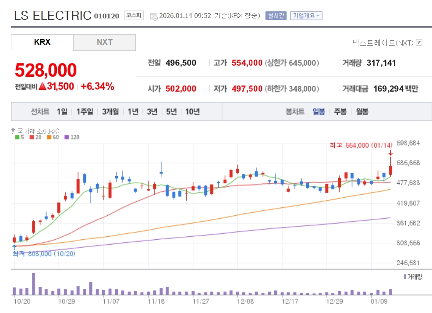The image size is (432, 313).
Task: Switch to the KRX tab
Action: click(42, 42)
